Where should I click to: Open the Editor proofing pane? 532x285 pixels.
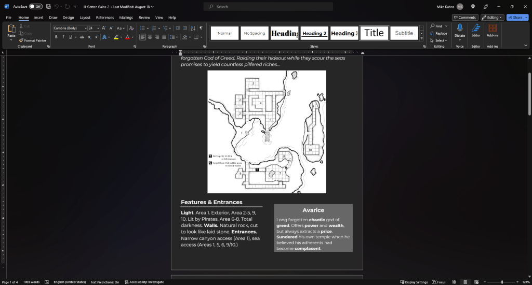475,31
